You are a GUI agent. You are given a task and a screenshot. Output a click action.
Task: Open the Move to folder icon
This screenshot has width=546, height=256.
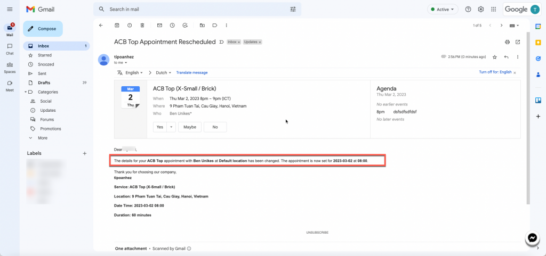[202, 26]
